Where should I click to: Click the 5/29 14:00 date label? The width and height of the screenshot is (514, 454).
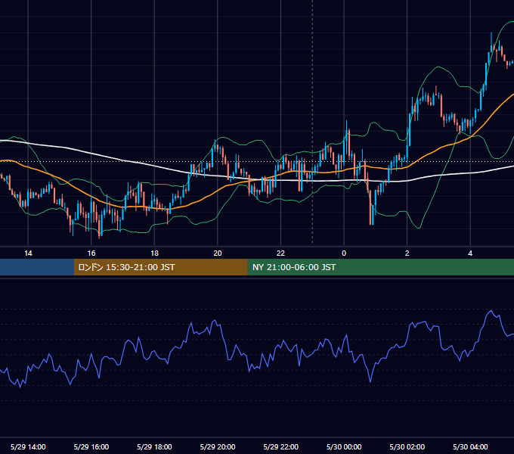[28, 446]
